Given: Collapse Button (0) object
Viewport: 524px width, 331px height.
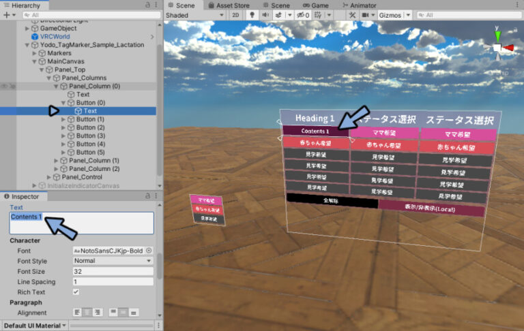Looking at the screenshot, I should coord(63,103).
